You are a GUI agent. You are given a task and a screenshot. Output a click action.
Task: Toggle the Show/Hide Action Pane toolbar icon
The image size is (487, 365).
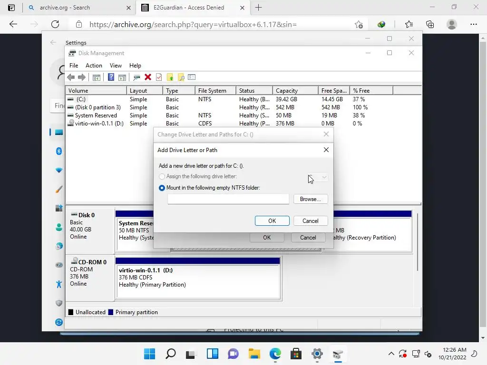point(122,77)
